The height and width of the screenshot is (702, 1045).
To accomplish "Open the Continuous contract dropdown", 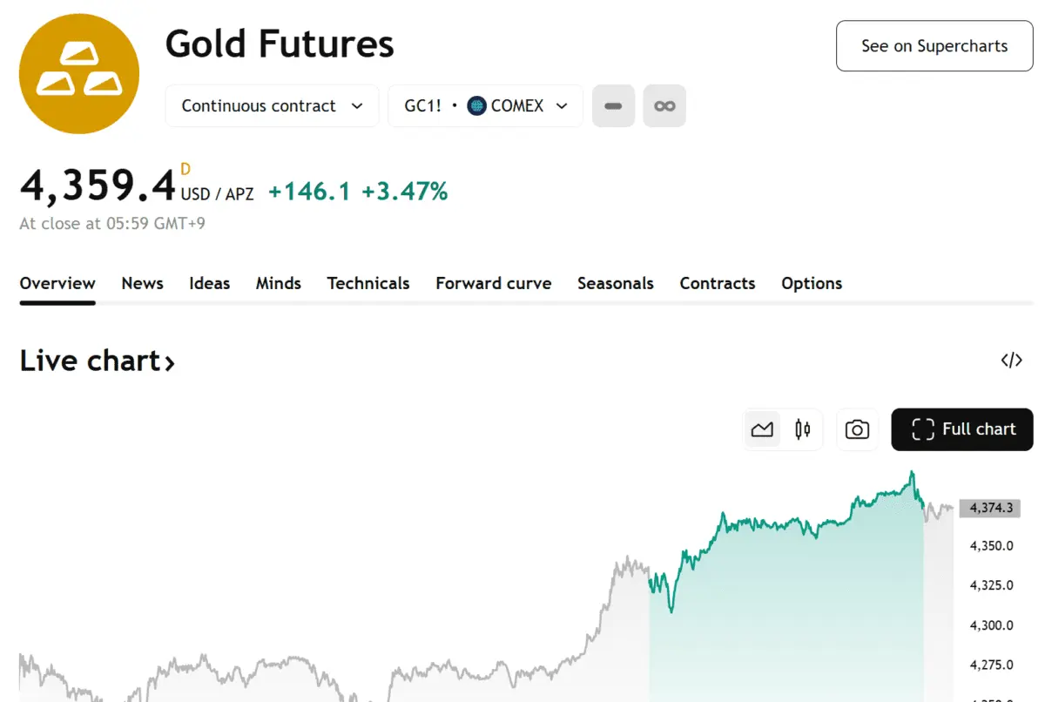I will 272,106.
